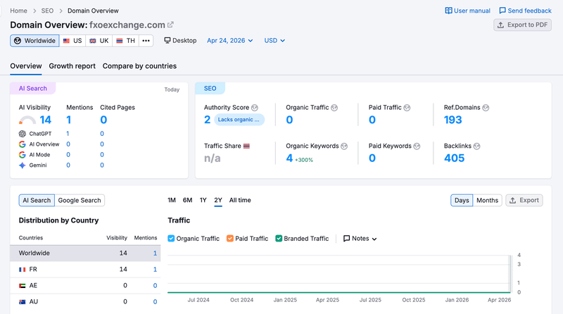Open the Growth report tab
The image size is (563, 314).
click(72, 66)
